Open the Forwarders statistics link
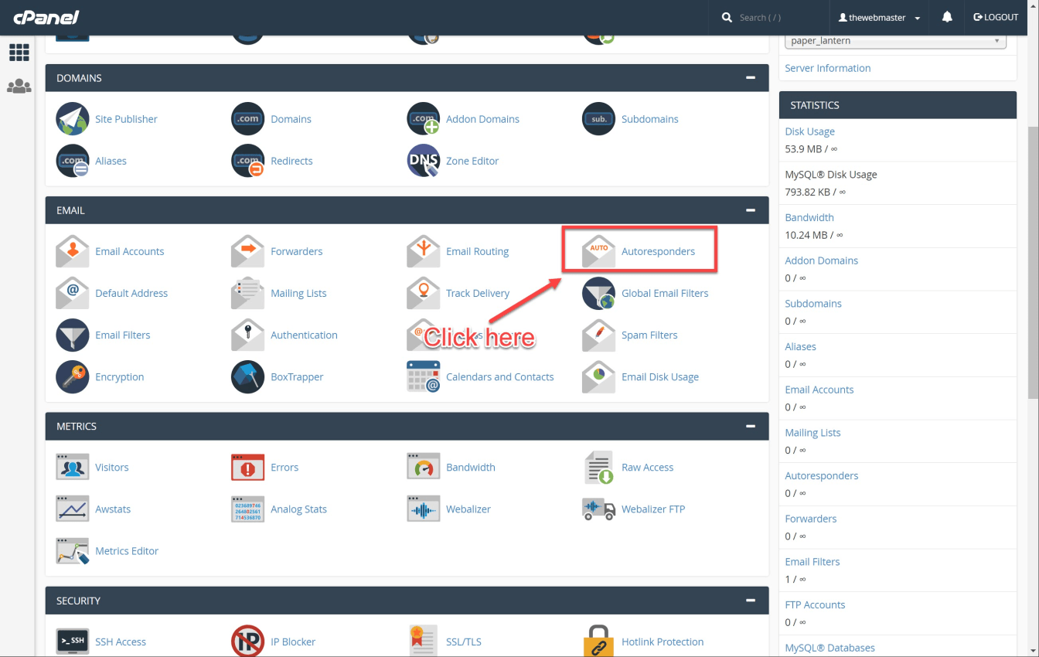Image resolution: width=1039 pixels, height=657 pixels. (810, 519)
